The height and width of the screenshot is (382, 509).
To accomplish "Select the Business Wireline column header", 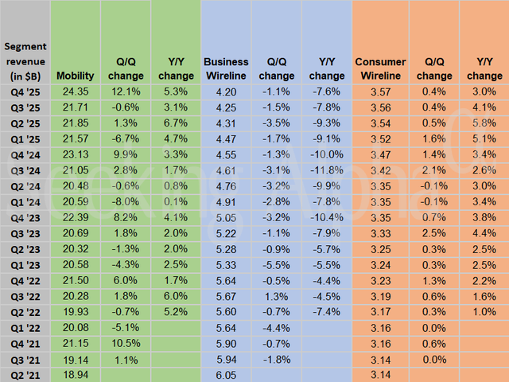I will coord(226,68).
